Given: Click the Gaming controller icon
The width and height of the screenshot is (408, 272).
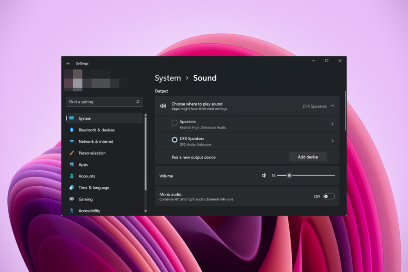Looking at the screenshot, I should coord(72,199).
